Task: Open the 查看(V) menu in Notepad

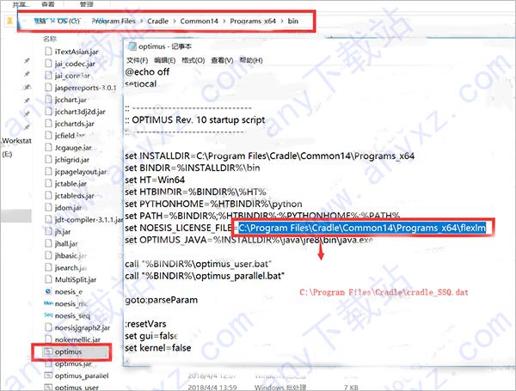Action: click(x=222, y=60)
